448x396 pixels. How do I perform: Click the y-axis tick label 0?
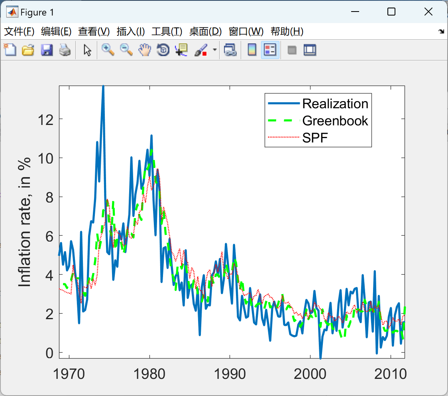[x=49, y=353]
